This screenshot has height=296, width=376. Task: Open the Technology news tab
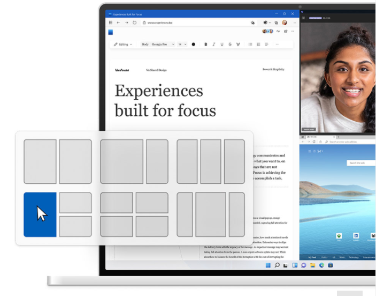coord(354,257)
